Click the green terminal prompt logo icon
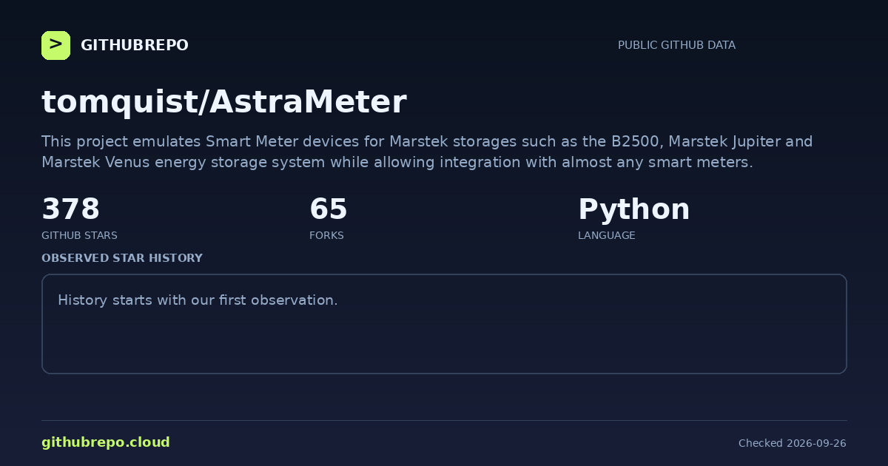The width and height of the screenshot is (888, 466). click(55, 45)
